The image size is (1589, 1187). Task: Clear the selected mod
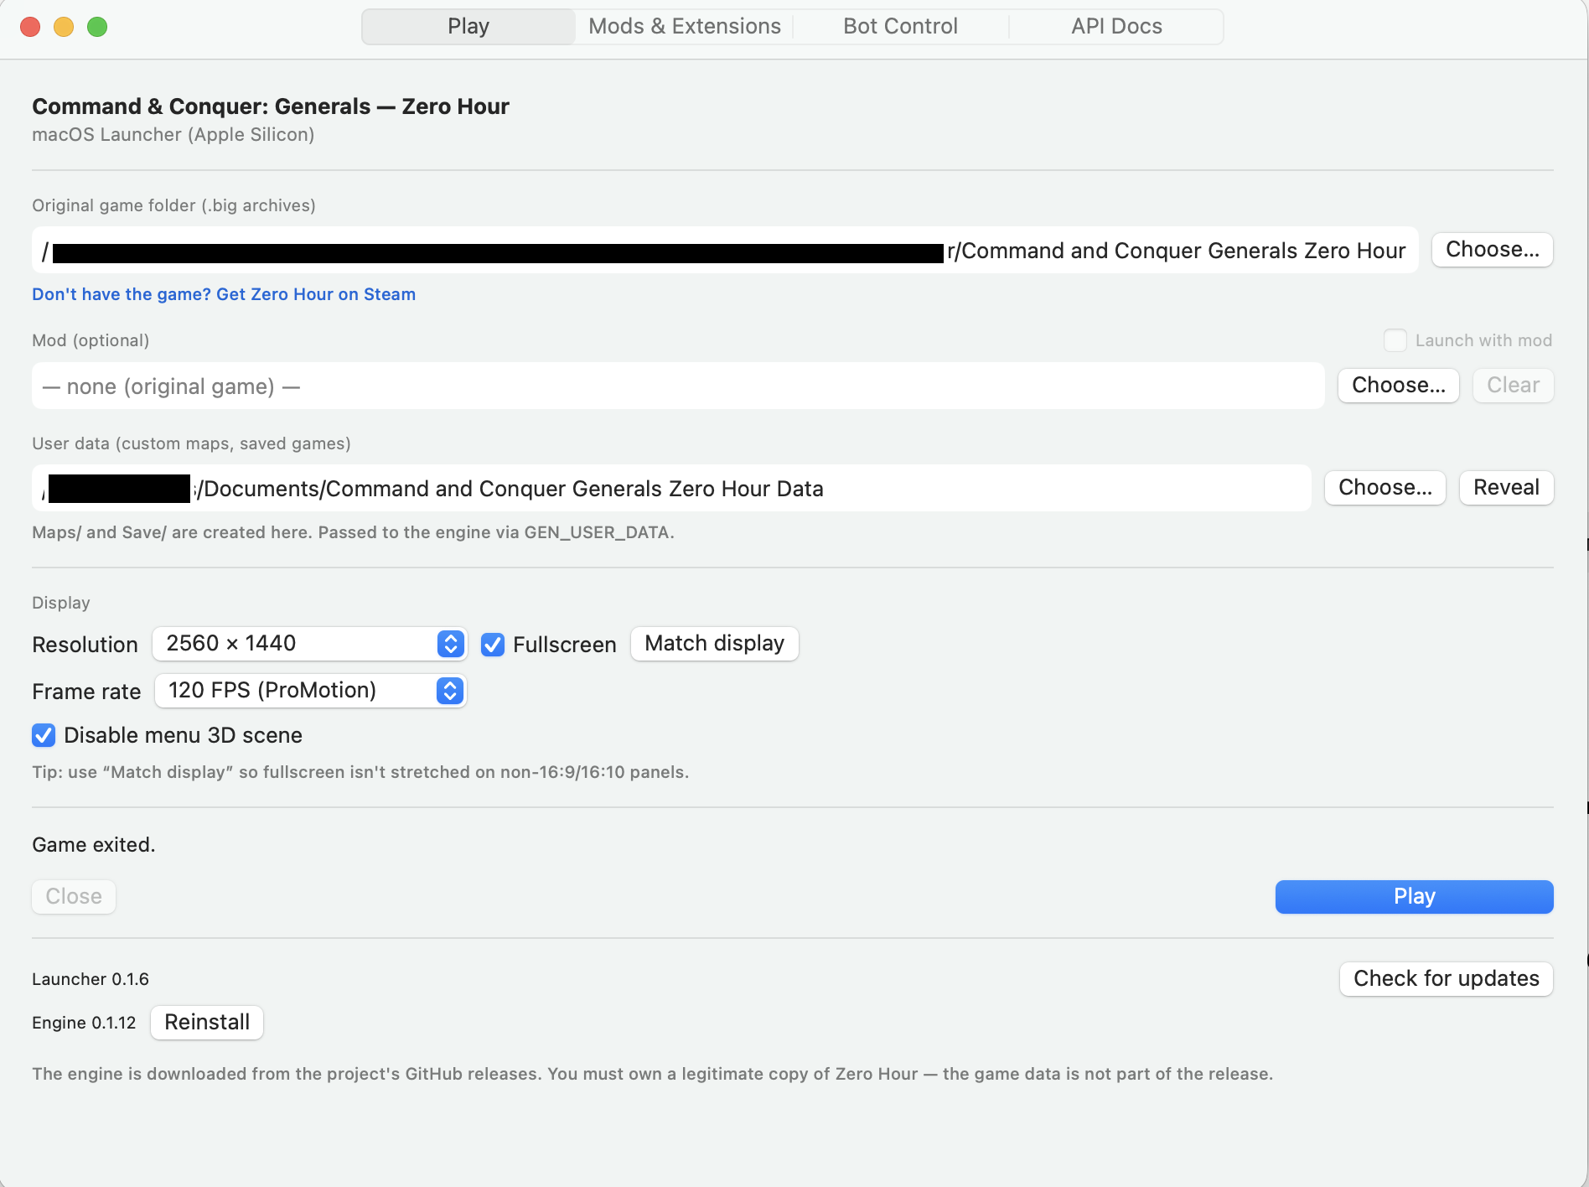(1513, 386)
